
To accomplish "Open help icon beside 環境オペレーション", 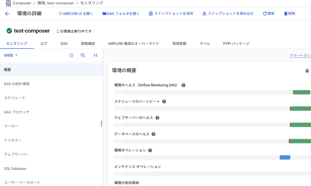I will point(150,150).
